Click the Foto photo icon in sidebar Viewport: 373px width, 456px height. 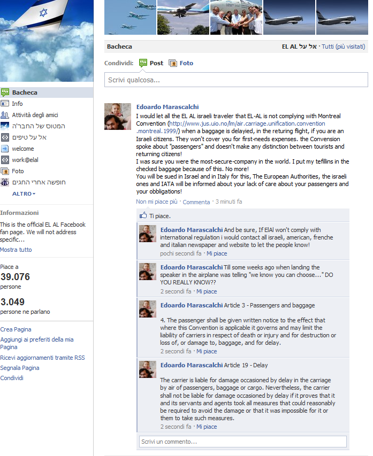(5, 171)
